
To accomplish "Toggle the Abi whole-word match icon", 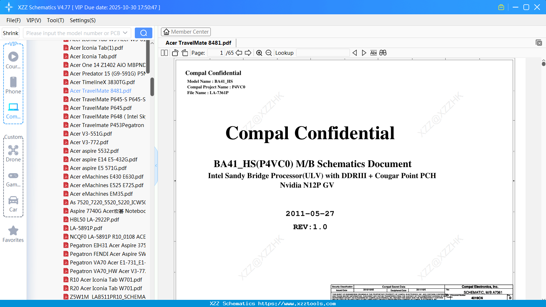I will tap(374, 53).
